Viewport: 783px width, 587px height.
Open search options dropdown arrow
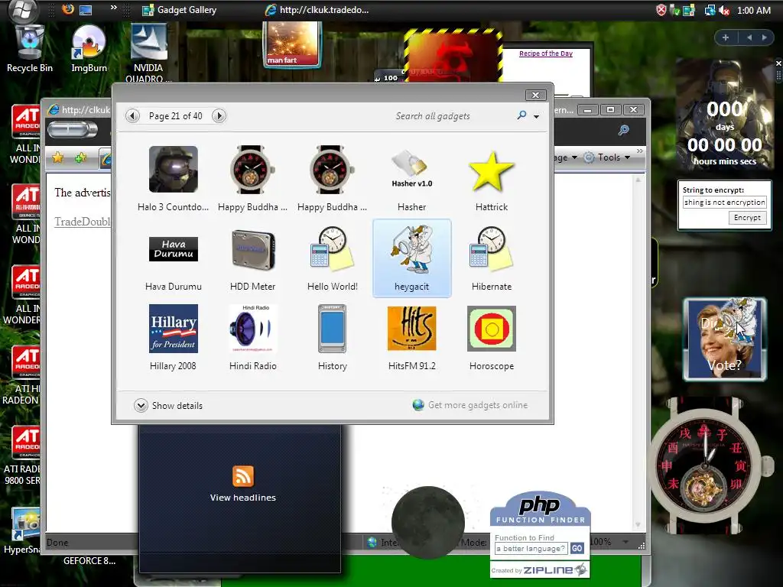pos(536,116)
